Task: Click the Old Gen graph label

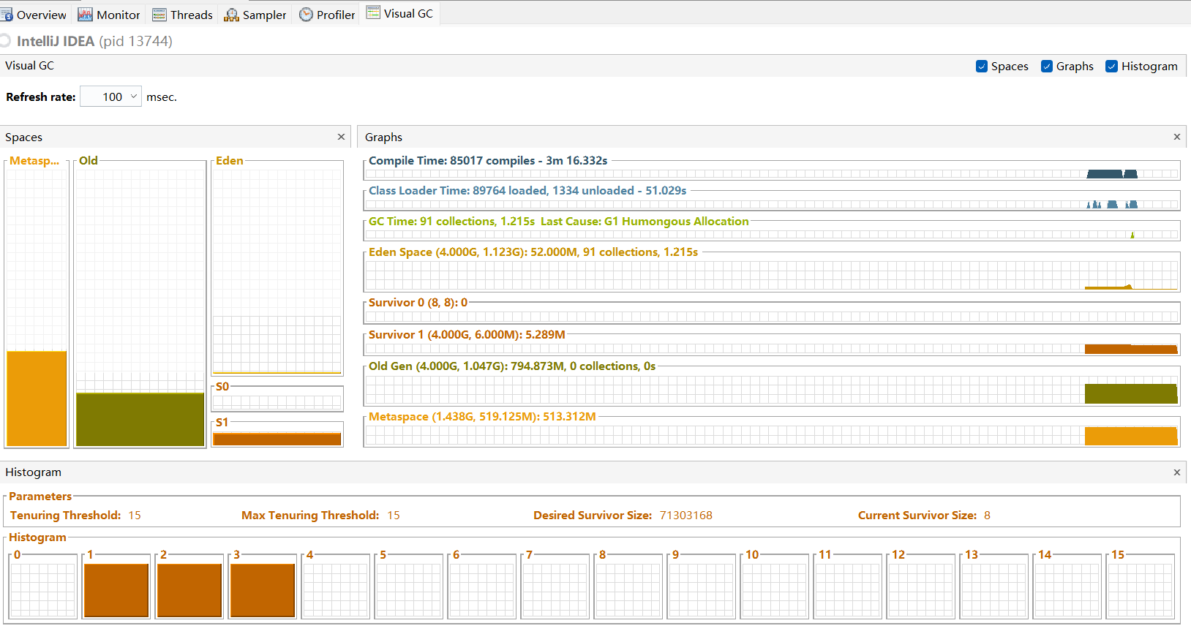Action: 512,366
